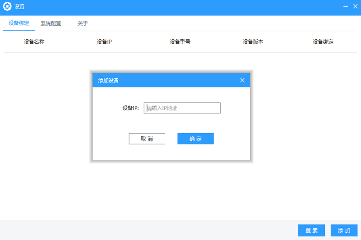
Task: Click the 搜索 button at bottom
Action: click(311, 231)
